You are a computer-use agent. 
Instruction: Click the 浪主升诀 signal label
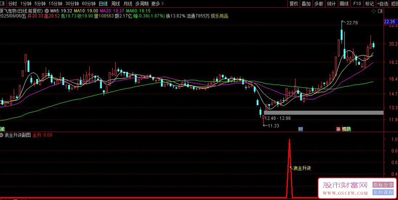click(x=302, y=168)
